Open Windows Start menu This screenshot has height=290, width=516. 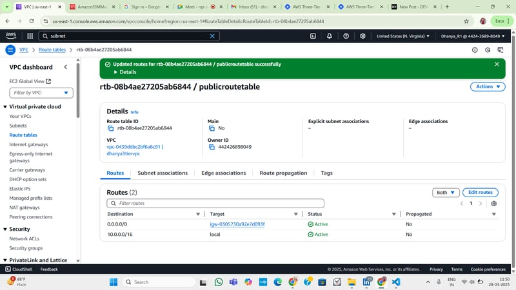[x=114, y=282]
